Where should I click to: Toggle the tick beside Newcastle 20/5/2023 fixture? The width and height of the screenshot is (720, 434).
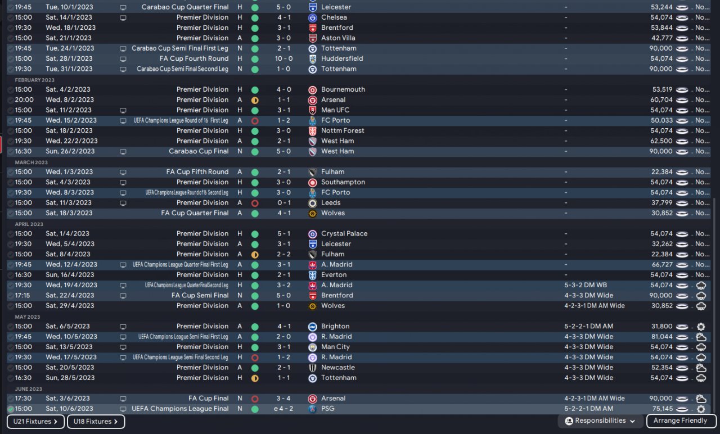click(11, 368)
